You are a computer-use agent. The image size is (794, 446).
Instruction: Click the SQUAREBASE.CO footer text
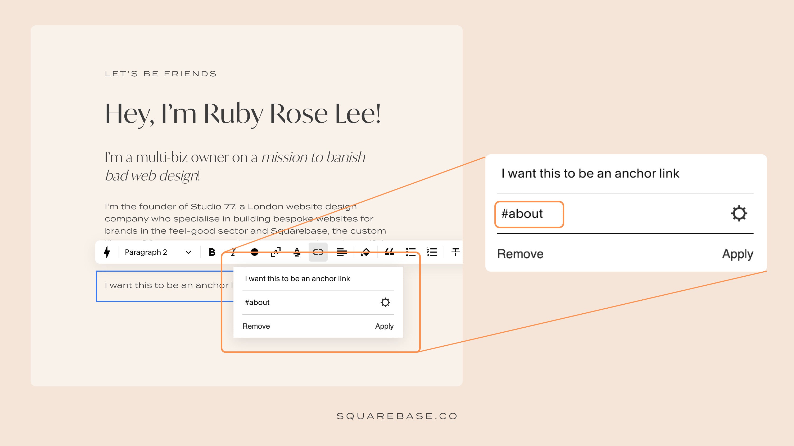click(397, 416)
